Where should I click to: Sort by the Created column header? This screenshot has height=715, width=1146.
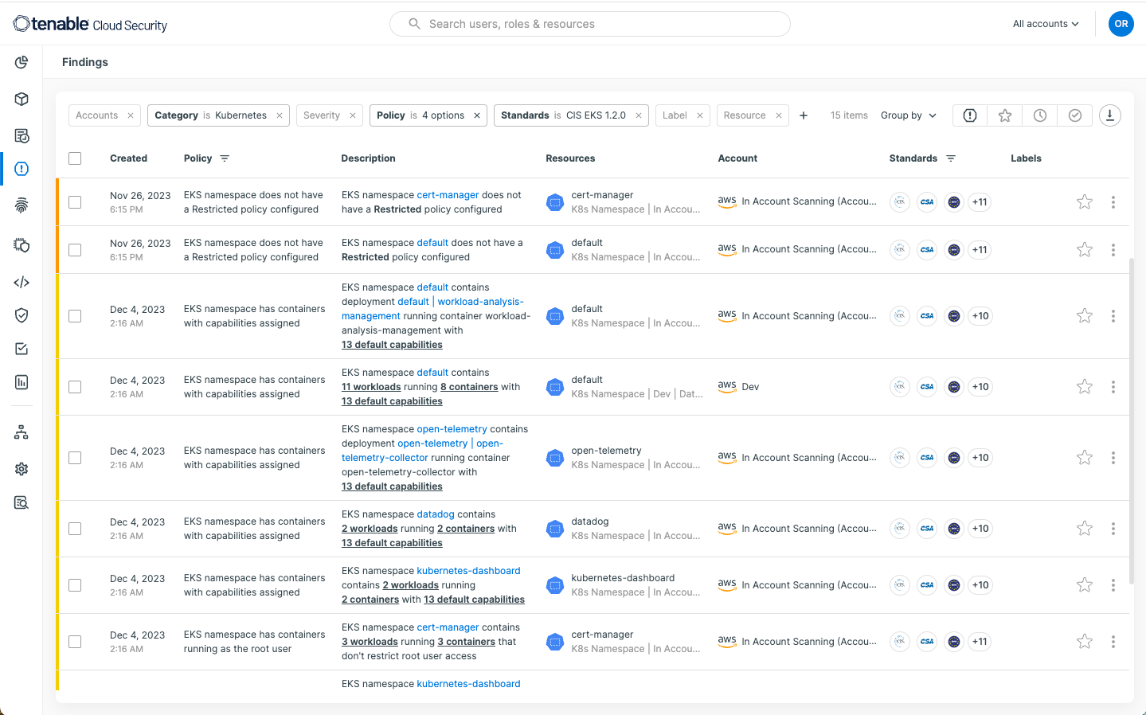pos(128,158)
